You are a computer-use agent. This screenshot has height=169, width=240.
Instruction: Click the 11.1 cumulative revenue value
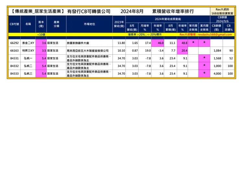tap(172, 43)
